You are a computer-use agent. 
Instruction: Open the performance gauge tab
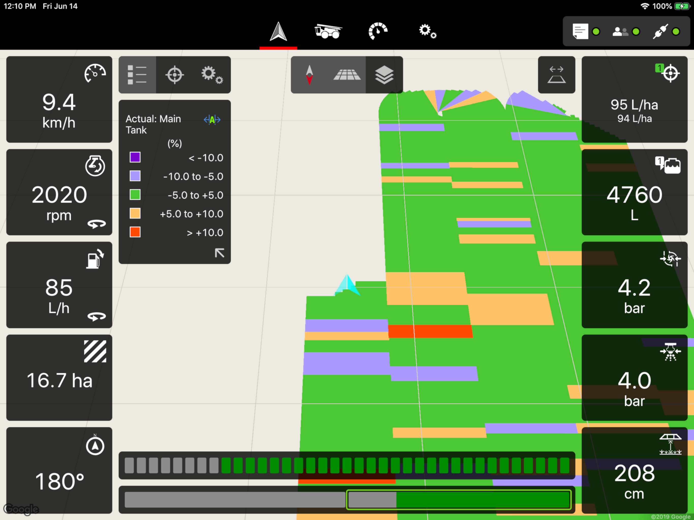click(378, 31)
